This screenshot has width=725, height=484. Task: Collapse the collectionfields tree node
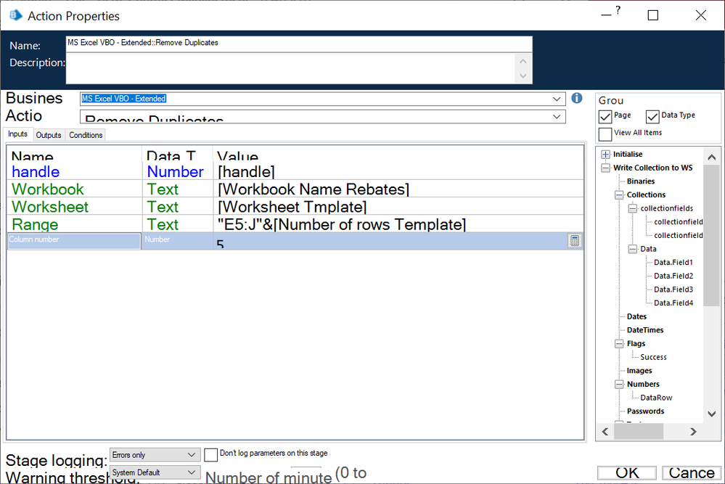[x=633, y=208]
